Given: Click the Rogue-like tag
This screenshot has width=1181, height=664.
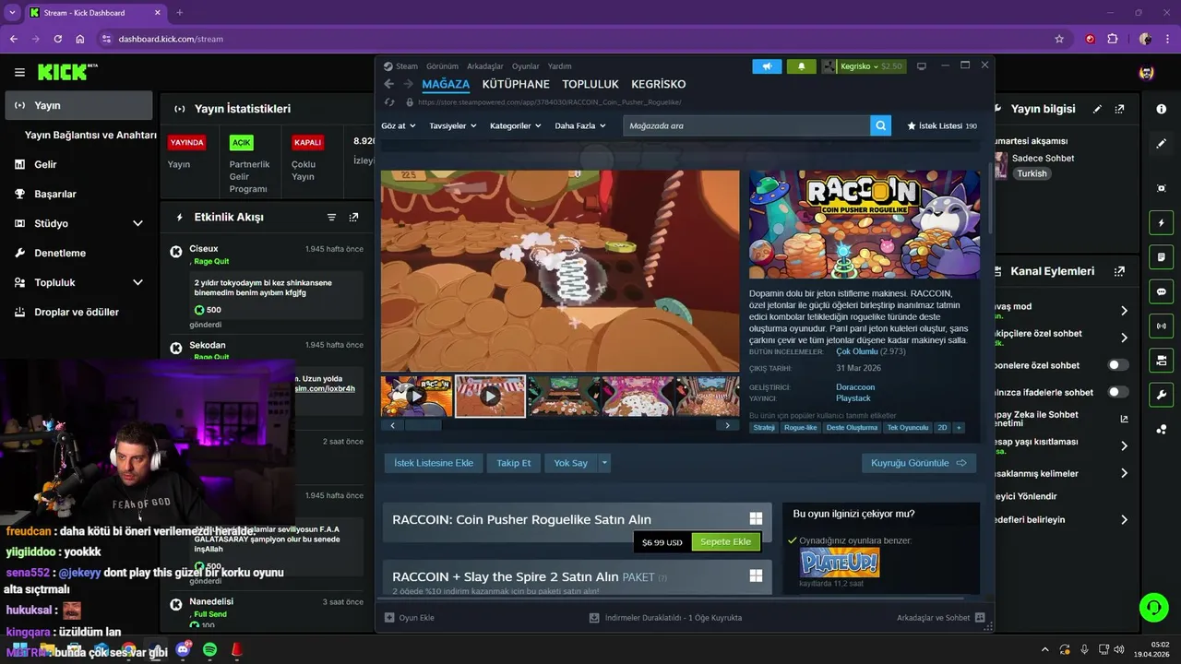Looking at the screenshot, I should (800, 428).
